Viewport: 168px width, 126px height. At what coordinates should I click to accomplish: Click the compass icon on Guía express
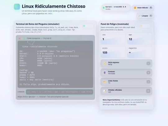click(x=105, y=63)
